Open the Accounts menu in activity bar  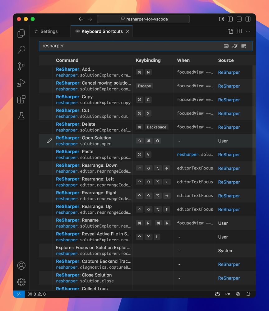point(21,266)
